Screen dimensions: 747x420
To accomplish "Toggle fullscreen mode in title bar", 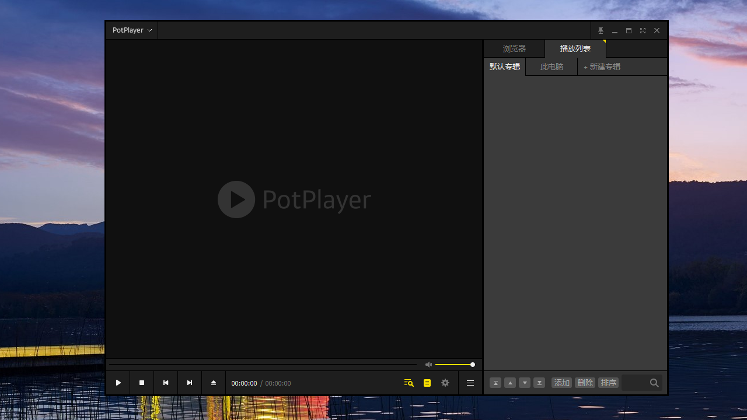I will (x=643, y=30).
